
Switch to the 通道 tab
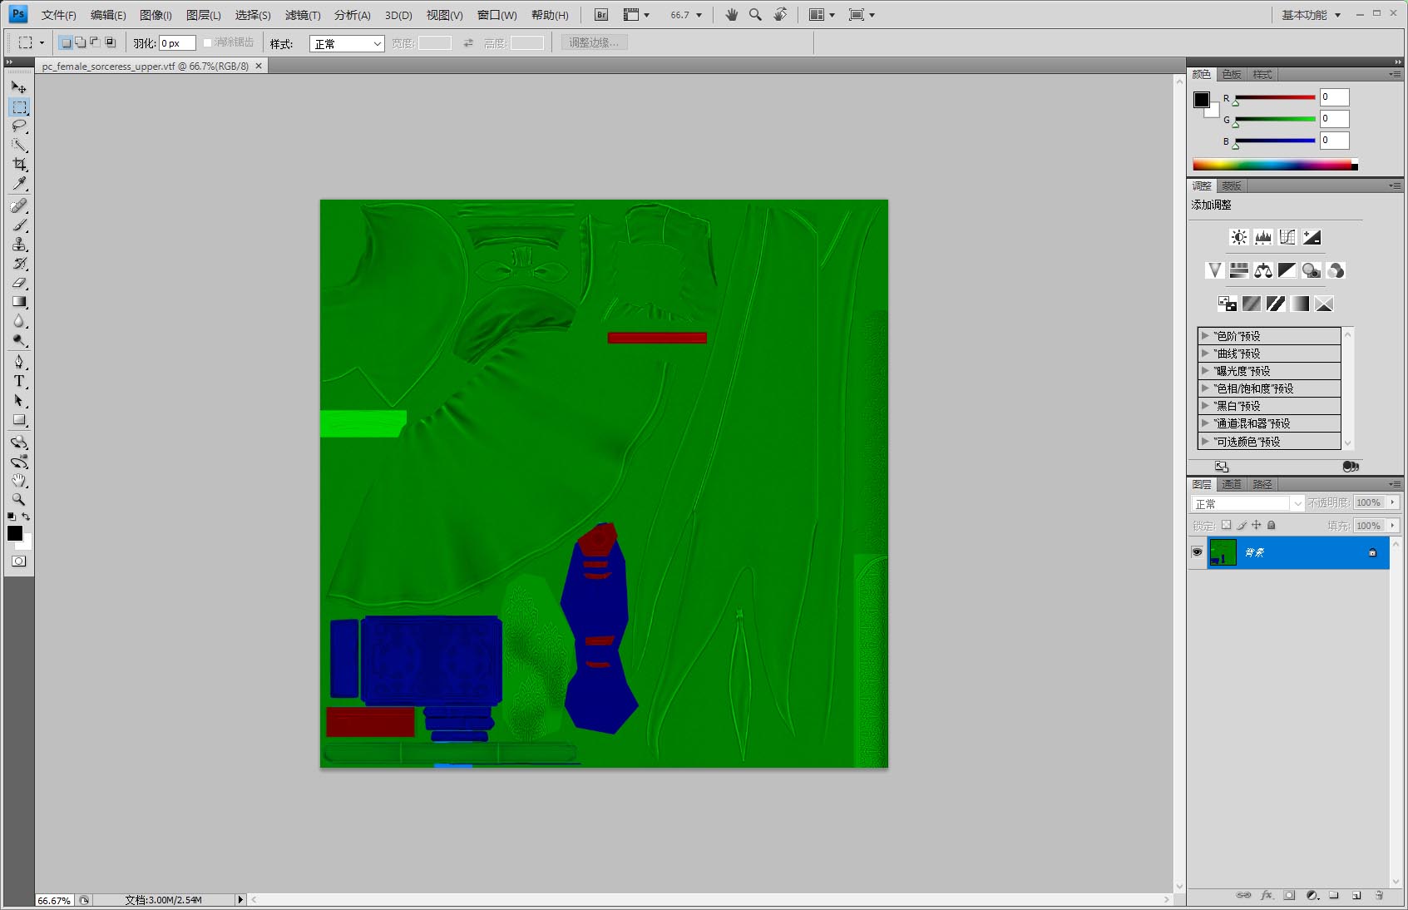click(x=1232, y=484)
